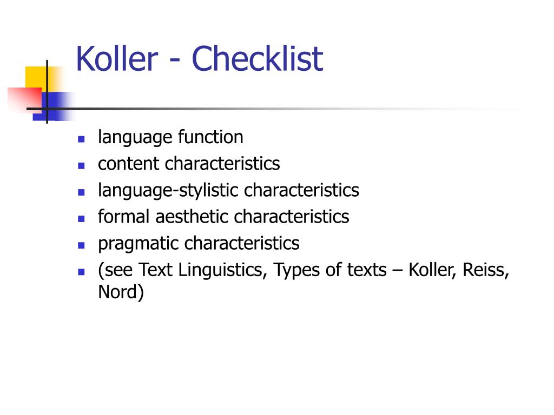Screen dimensions: 554x415
Task: Click the yellow square in the logo graphic
Action: tap(39, 78)
